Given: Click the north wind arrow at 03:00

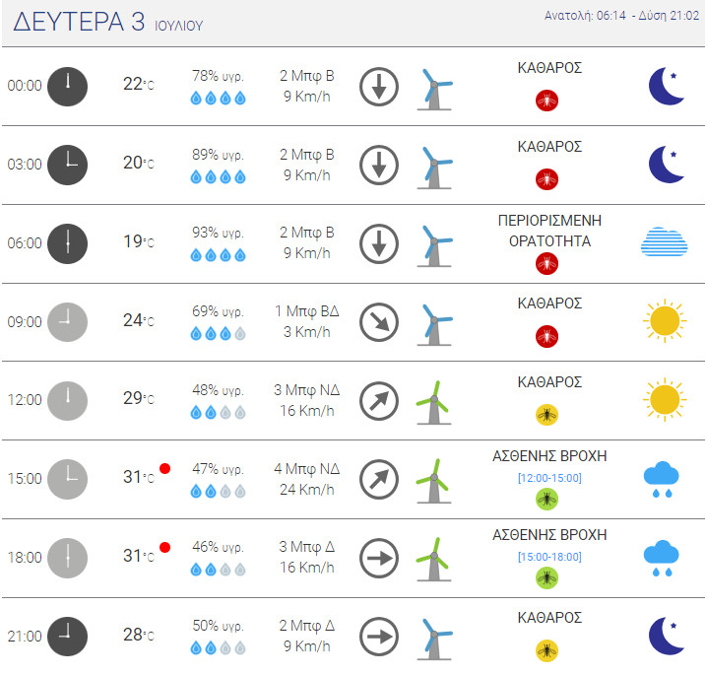Looking at the screenshot, I should click(x=378, y=165).
